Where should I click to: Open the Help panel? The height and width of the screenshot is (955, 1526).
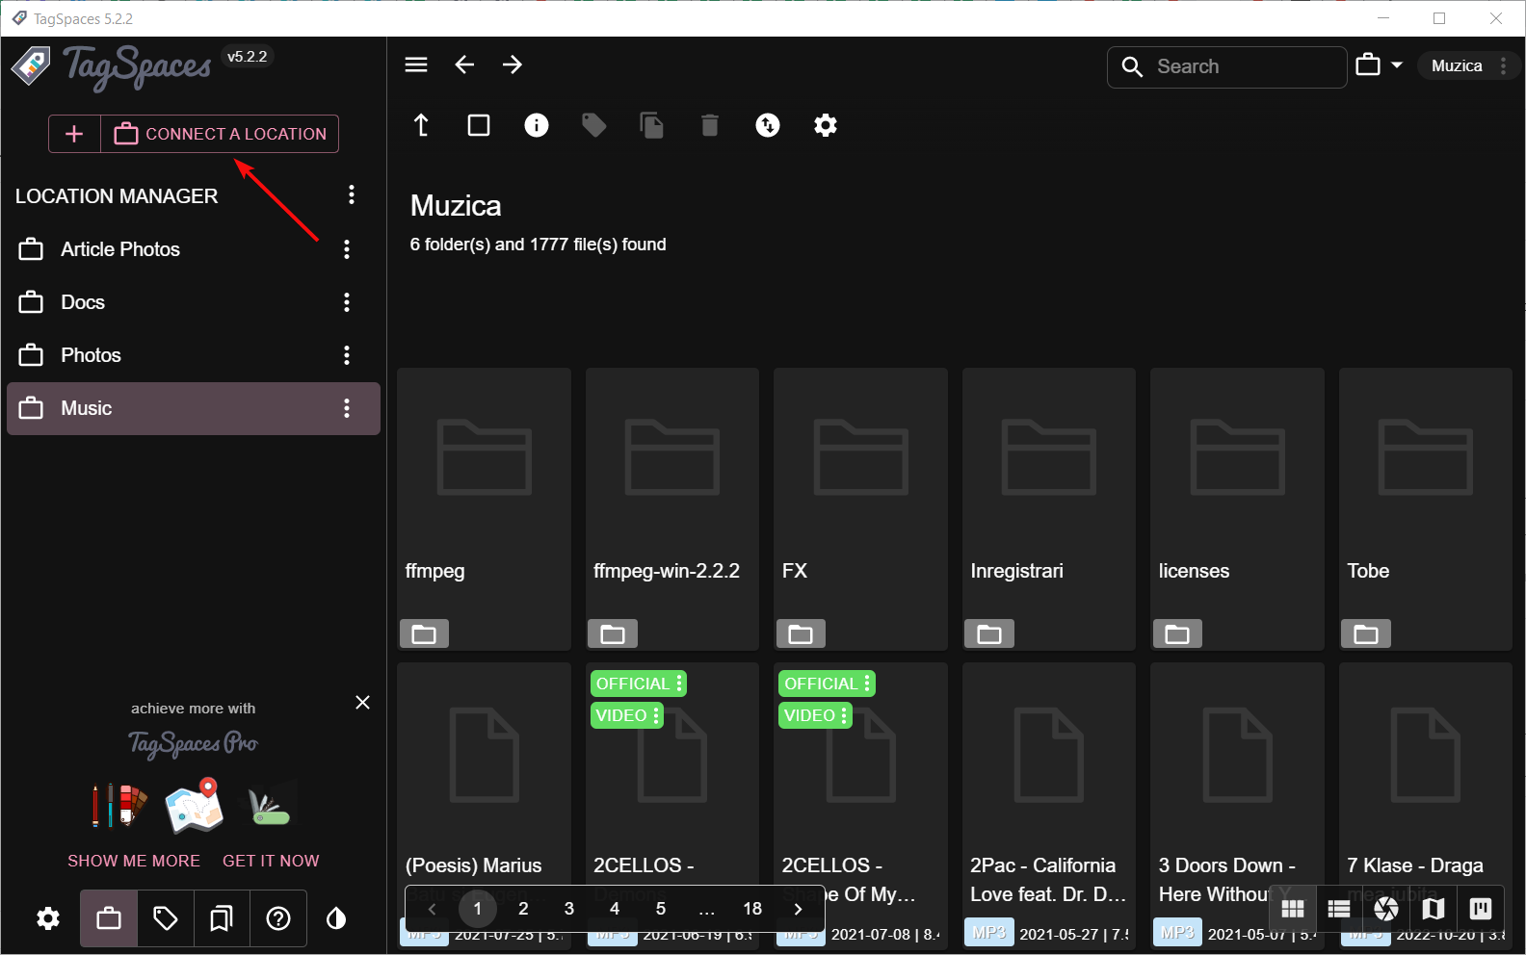(278, 919)
